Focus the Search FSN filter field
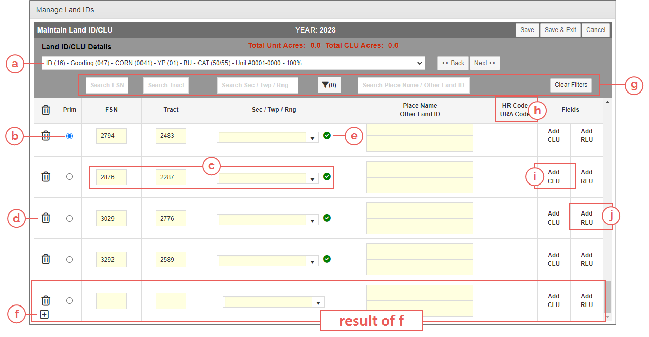This screenshot has height=337, width=649. (107, 85)
